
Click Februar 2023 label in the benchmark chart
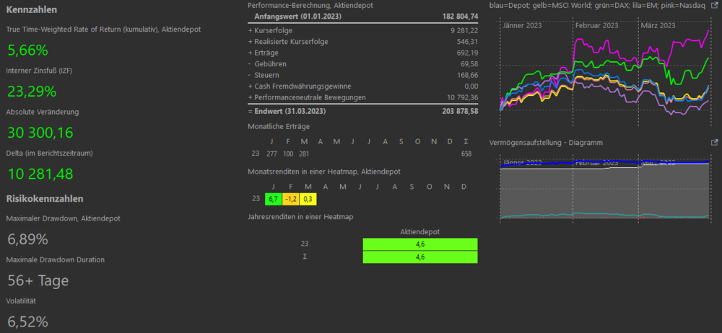click(596, 25)
